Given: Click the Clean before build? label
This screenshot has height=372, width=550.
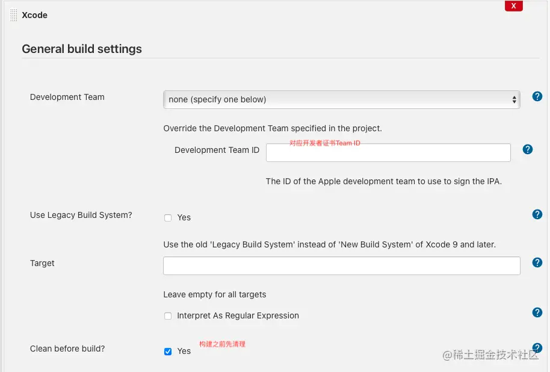Looking at the screenshot, I should tap(67, 349).
